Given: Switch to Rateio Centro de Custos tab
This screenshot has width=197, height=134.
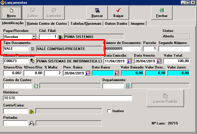Looking at the screenshot, I should [x=47, y=23].
